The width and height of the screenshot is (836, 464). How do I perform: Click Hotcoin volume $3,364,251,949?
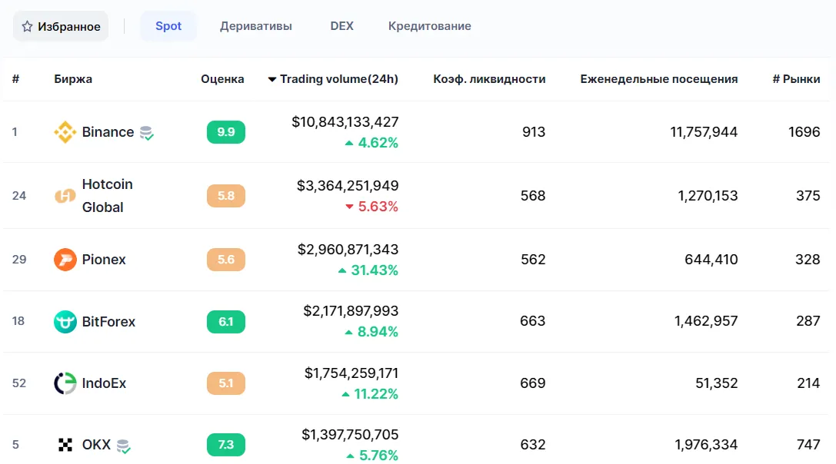pyautogui.click(x=348, y=186)
